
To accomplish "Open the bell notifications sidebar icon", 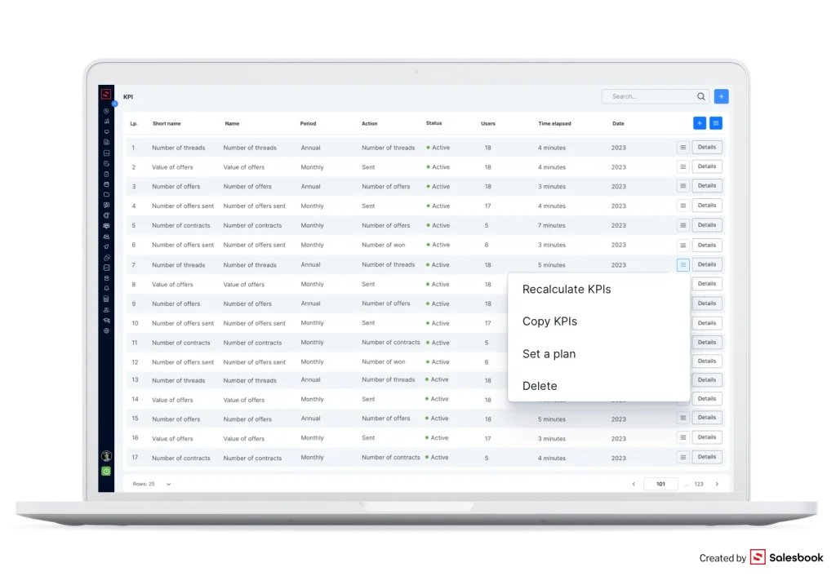I will 107,288.
